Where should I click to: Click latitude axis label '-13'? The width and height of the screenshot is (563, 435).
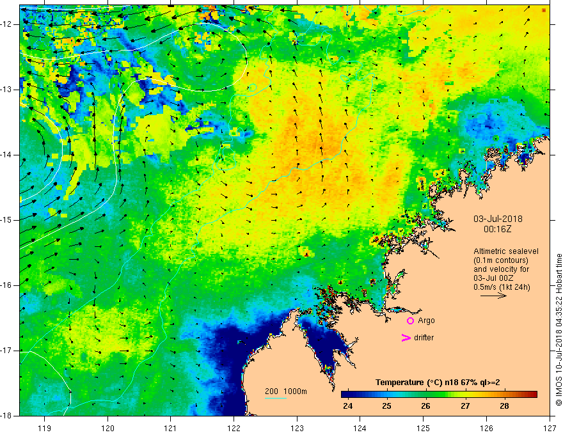click(7, 90)
